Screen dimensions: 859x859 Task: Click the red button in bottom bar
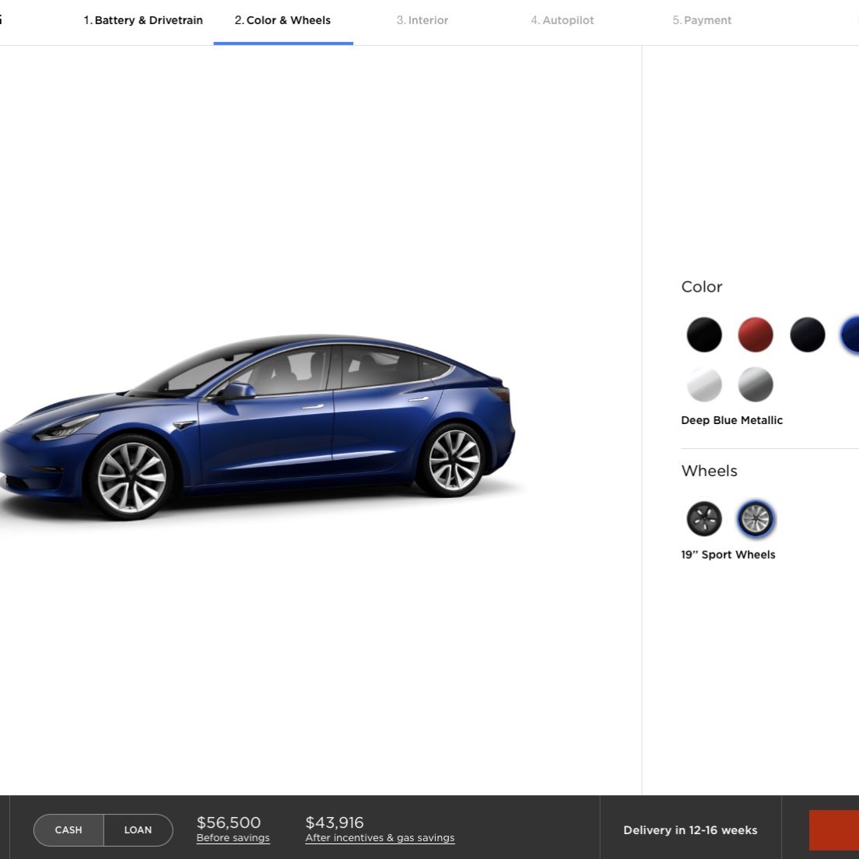click(x=834, y=830)
